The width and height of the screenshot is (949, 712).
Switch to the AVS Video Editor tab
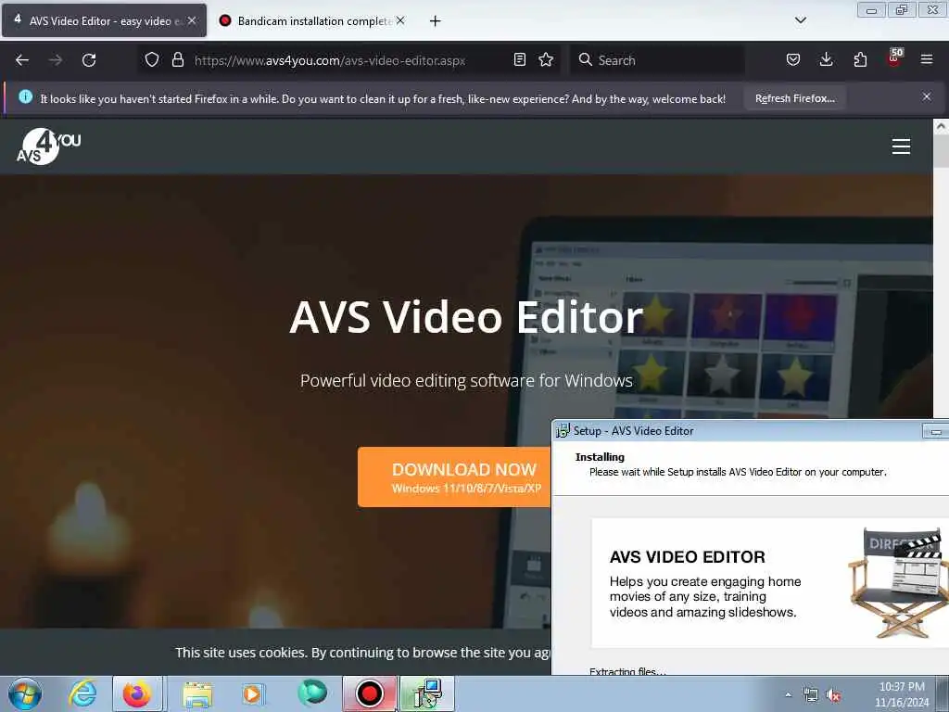pos(104,20)
